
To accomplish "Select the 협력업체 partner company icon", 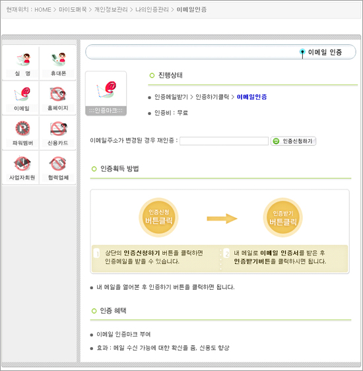I will [58, 168].
